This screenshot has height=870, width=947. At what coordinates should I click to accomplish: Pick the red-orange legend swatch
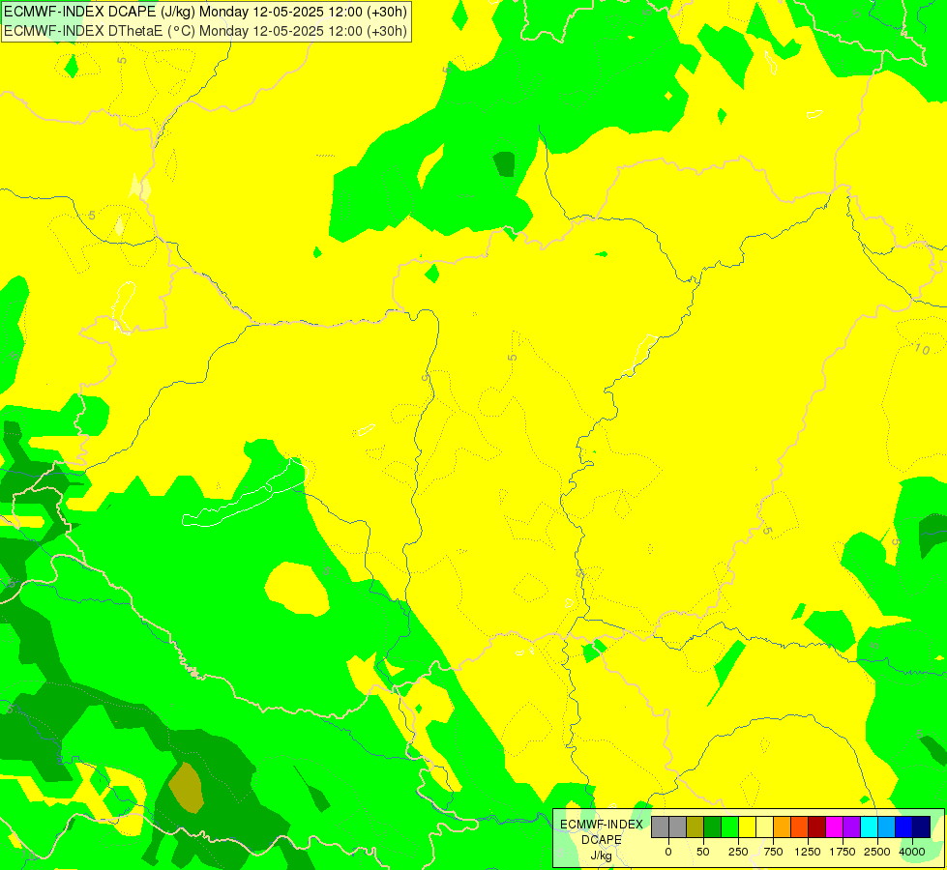tap(800, 827)
